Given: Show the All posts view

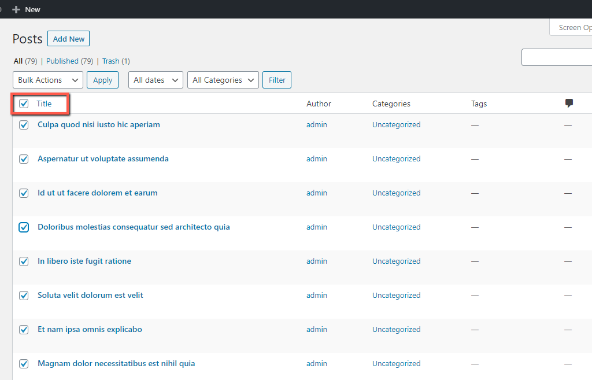Looking at the screenshot, I should pos(18,61).
